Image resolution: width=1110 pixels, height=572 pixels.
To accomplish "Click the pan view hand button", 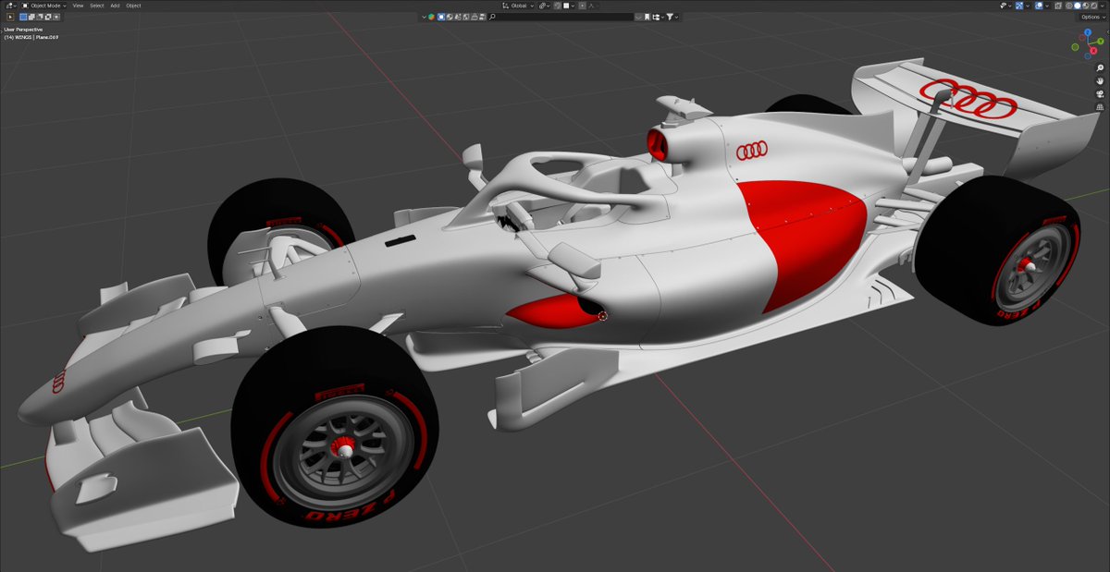I will (1100, 81).
